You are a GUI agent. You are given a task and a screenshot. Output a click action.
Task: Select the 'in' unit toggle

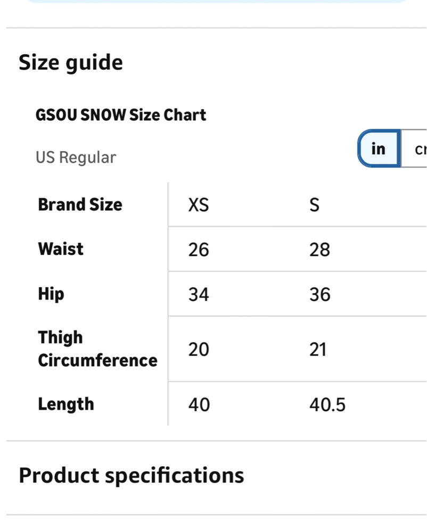[379, 148]
